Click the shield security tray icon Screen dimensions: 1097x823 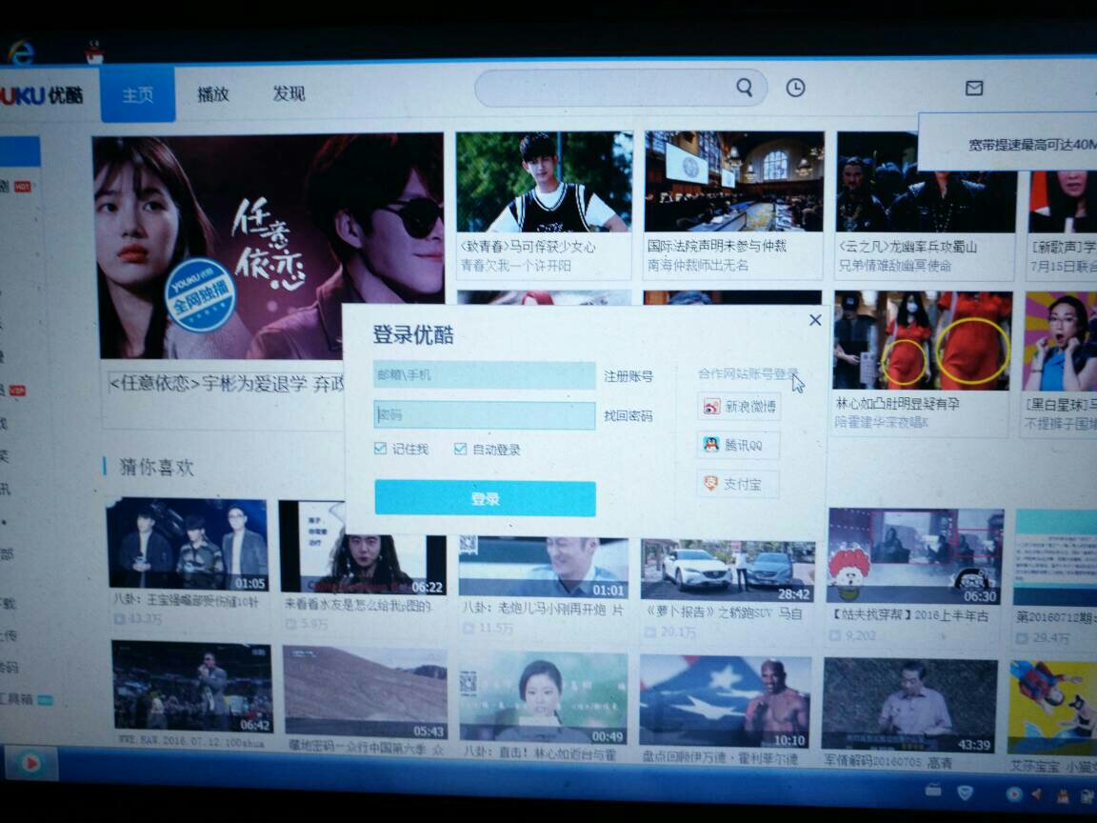(966, 792)
